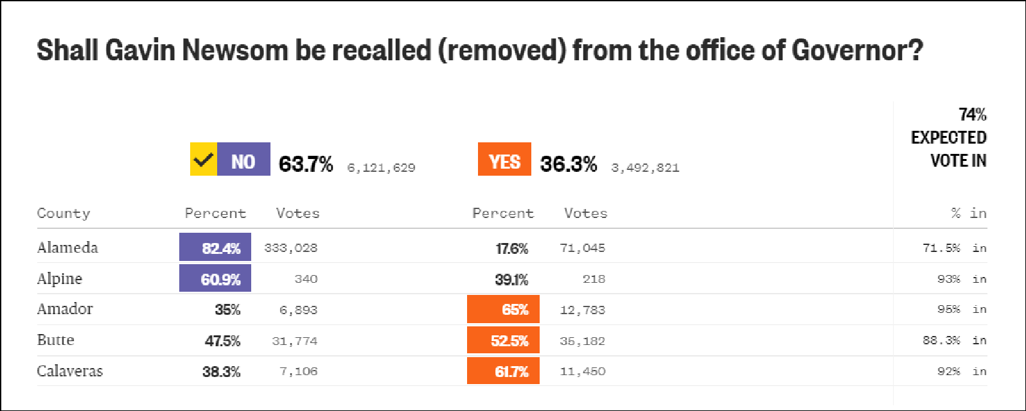This screenshot has width=1026, height=411.
Task: Click the yellow checkmark winner icon
Action: [x=203, y=159]
